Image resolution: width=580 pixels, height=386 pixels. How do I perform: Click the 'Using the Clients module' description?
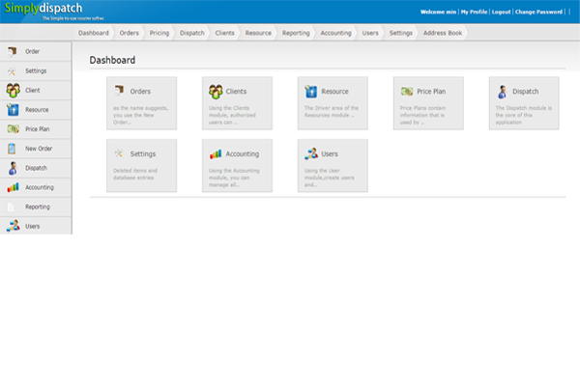click(x=232, y=115)
